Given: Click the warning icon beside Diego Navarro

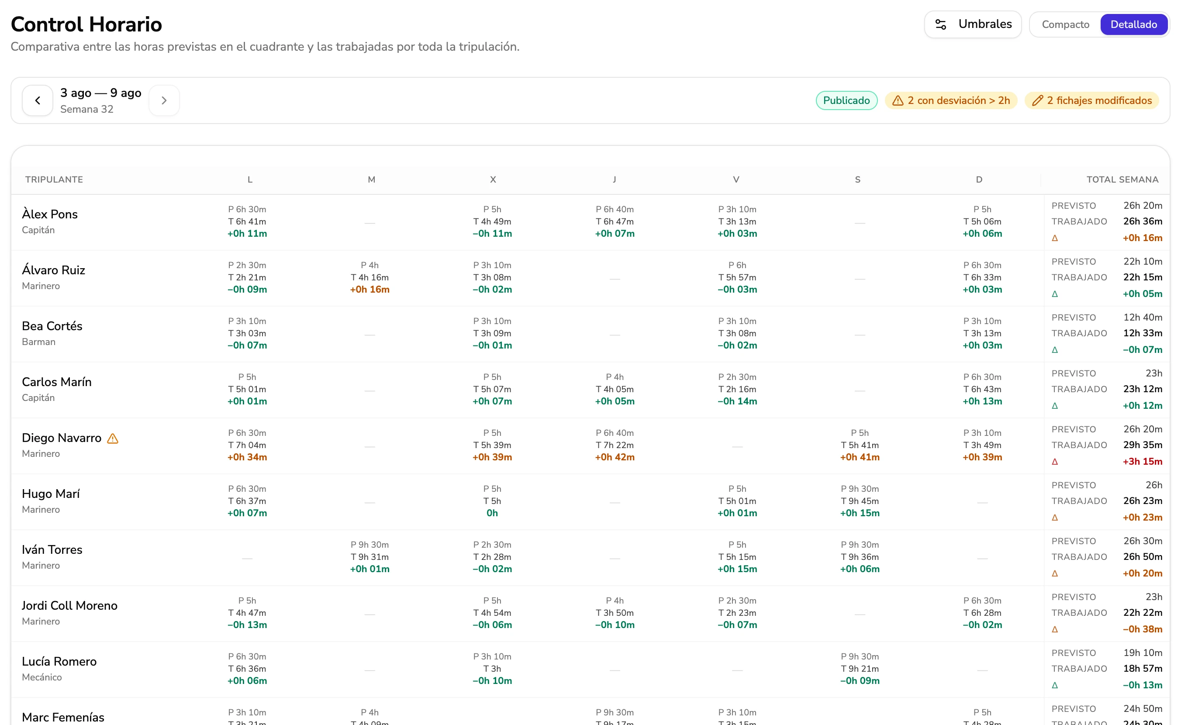Looking at the screenshot, I should 113,438.
